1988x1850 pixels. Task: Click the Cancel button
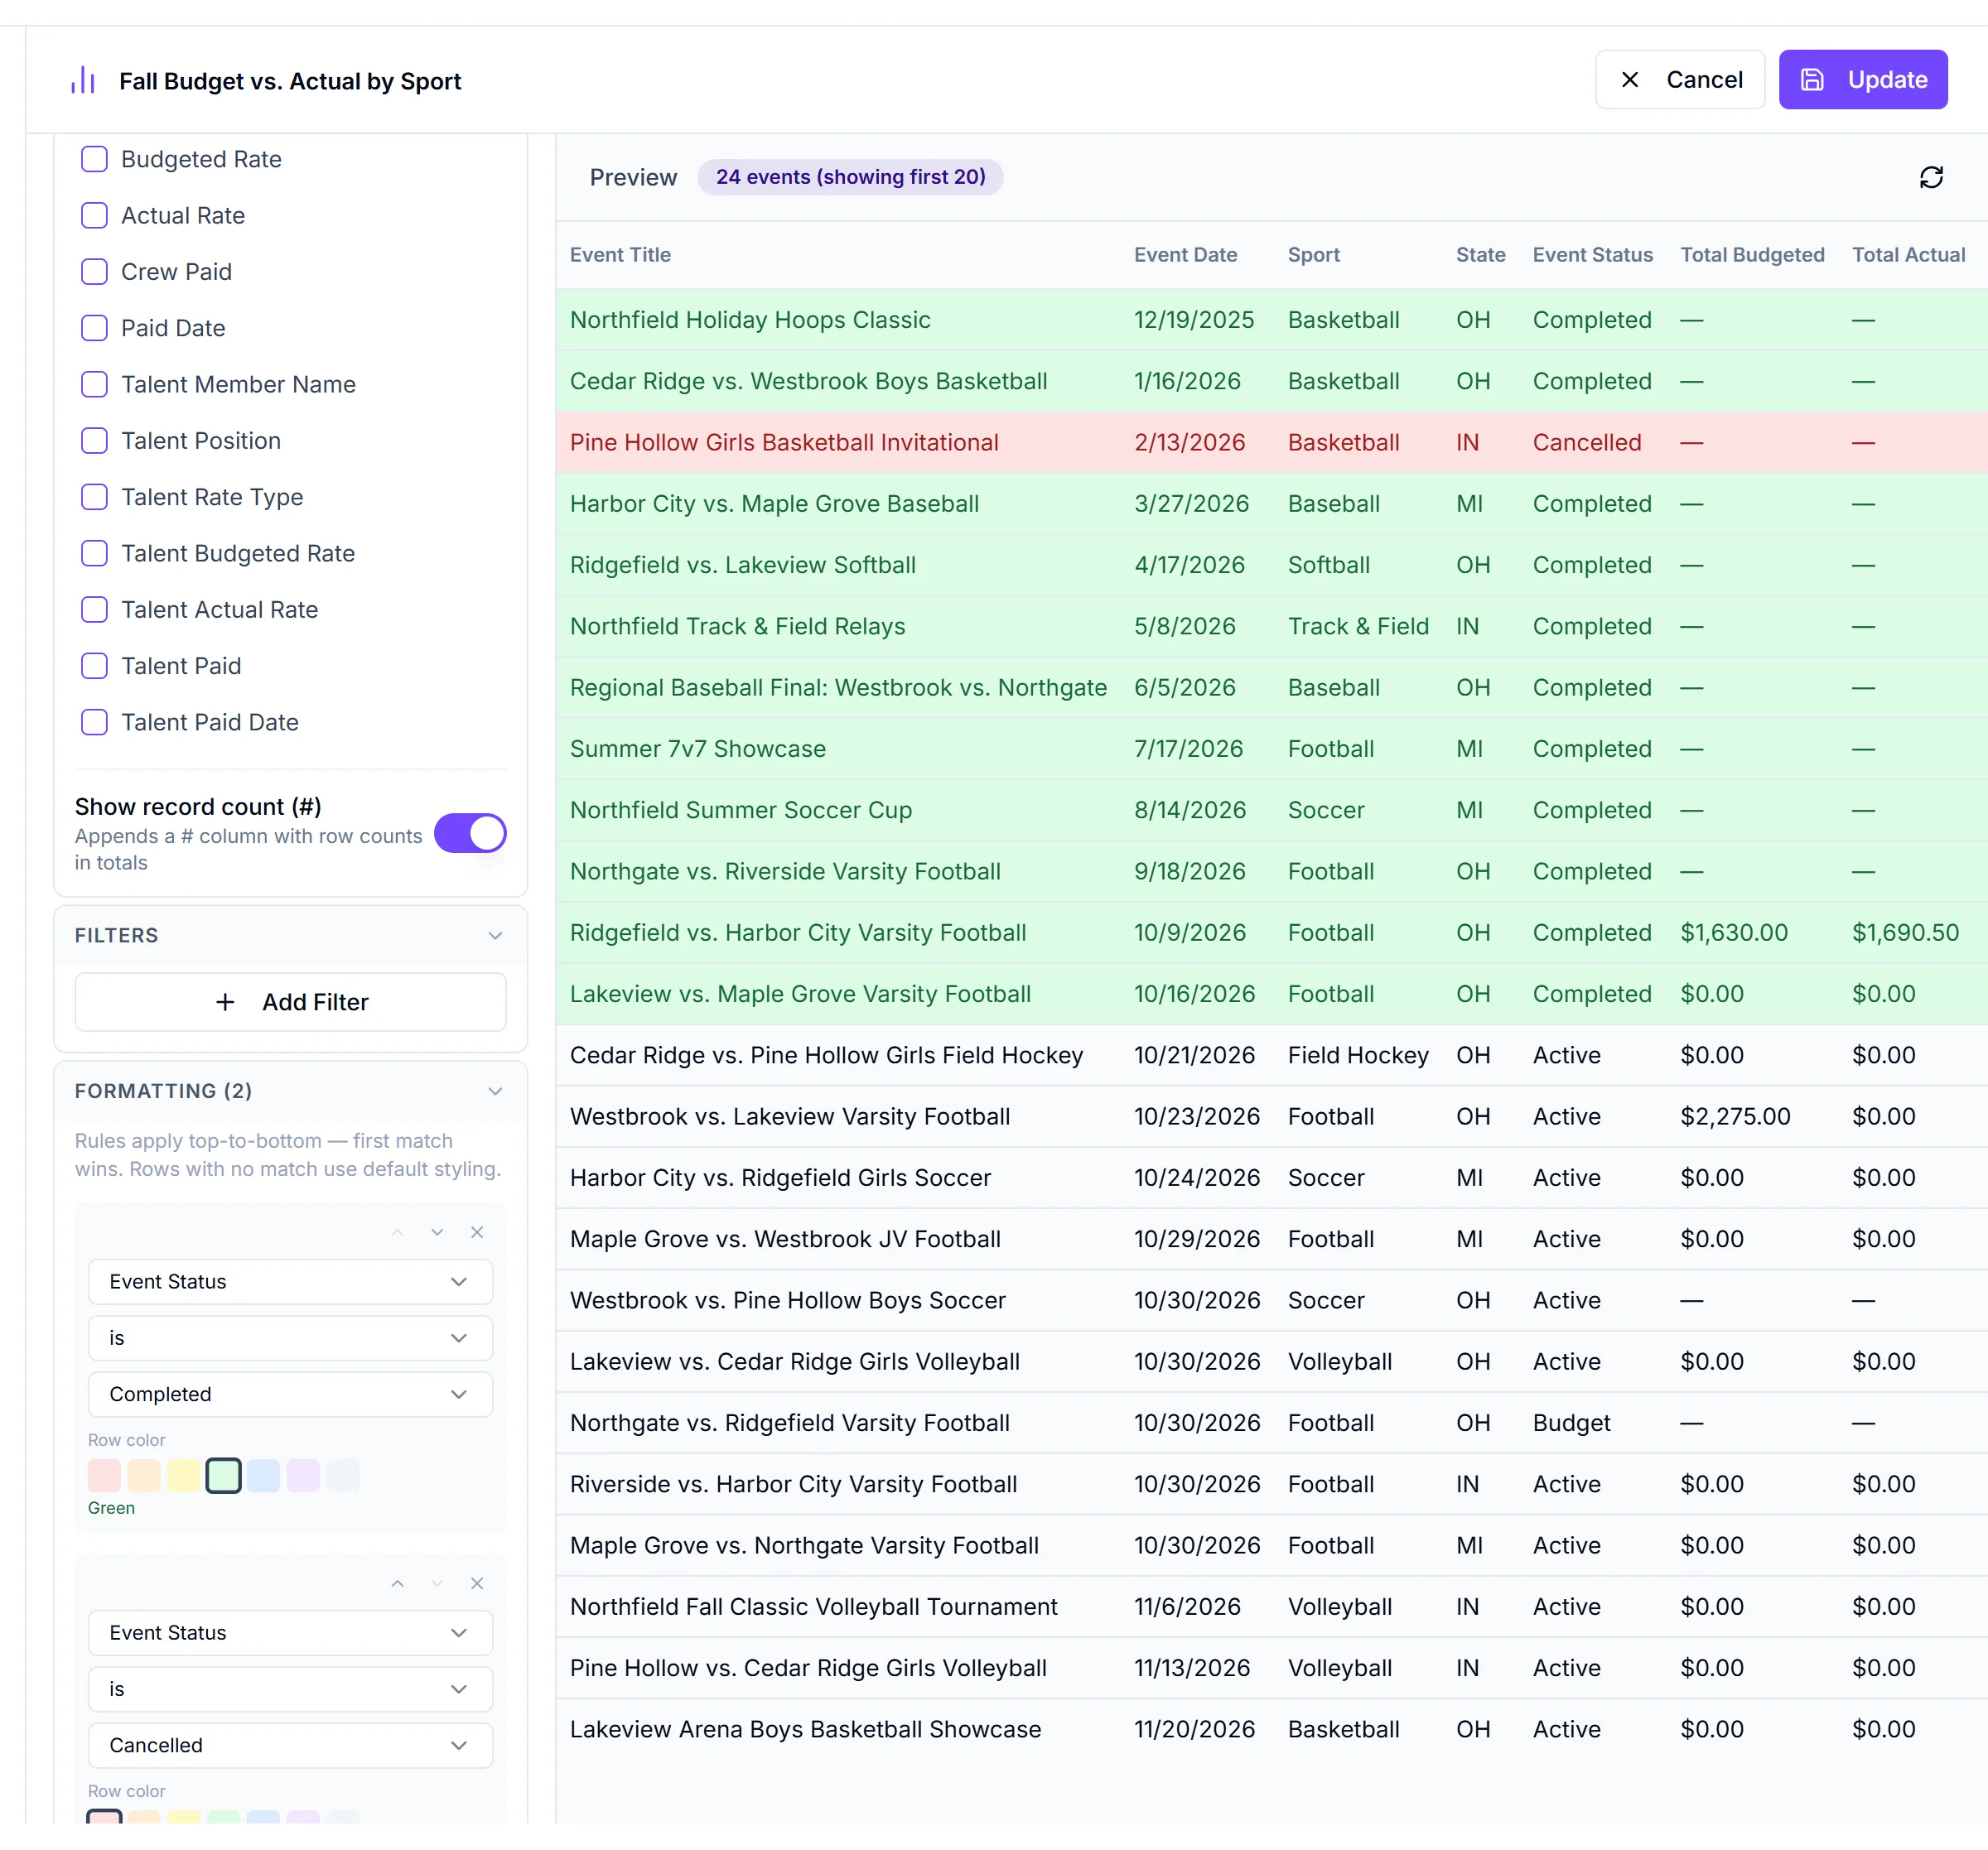(1679, 80)
